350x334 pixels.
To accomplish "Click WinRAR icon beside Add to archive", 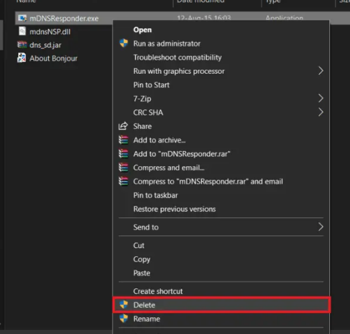I will pos(123,140).
